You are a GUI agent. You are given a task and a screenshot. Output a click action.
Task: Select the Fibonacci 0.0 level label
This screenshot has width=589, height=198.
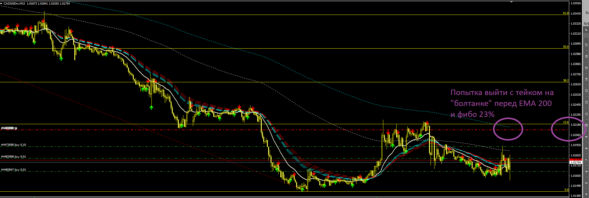tap(566, 190)
